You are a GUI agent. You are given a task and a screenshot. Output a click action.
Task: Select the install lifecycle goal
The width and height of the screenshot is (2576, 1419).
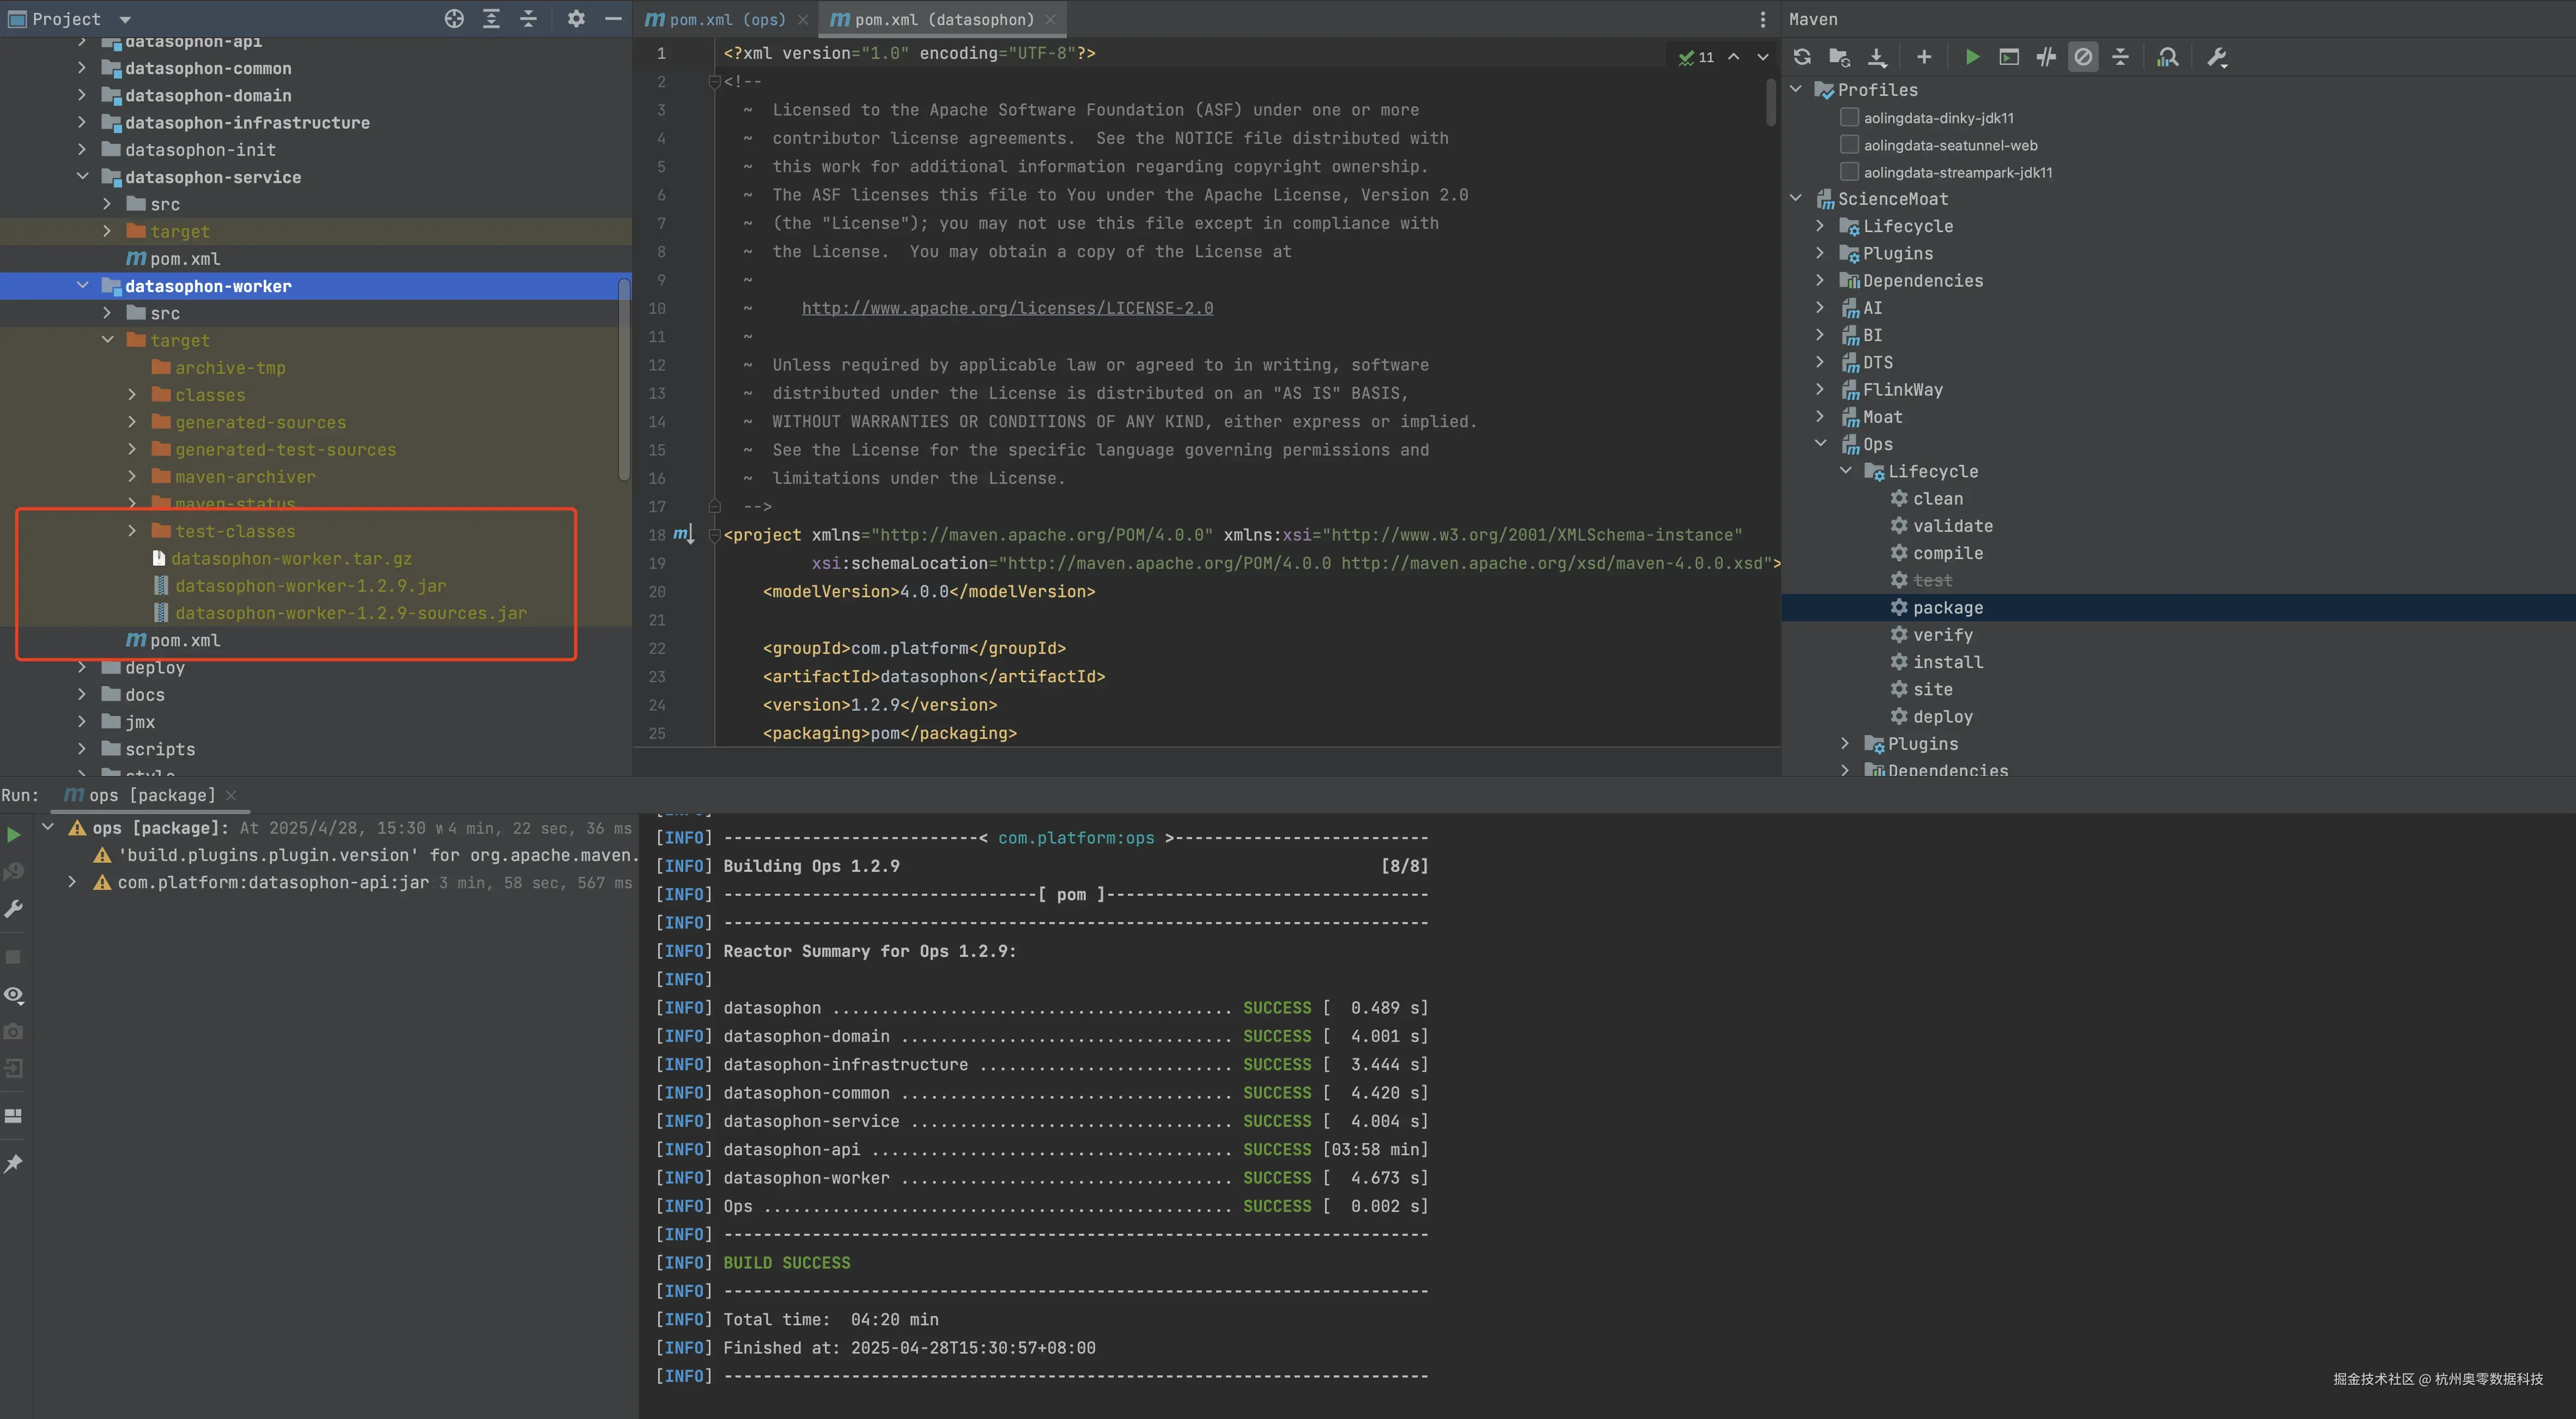point(1947,662)
